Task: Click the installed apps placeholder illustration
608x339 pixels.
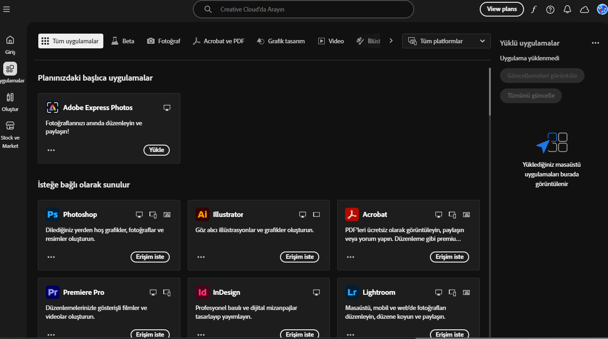Action: tap(552, 143)
